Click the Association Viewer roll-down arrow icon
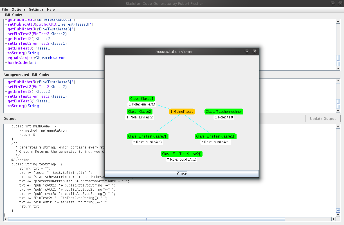The image size is (344, 225). coord(247,51)
